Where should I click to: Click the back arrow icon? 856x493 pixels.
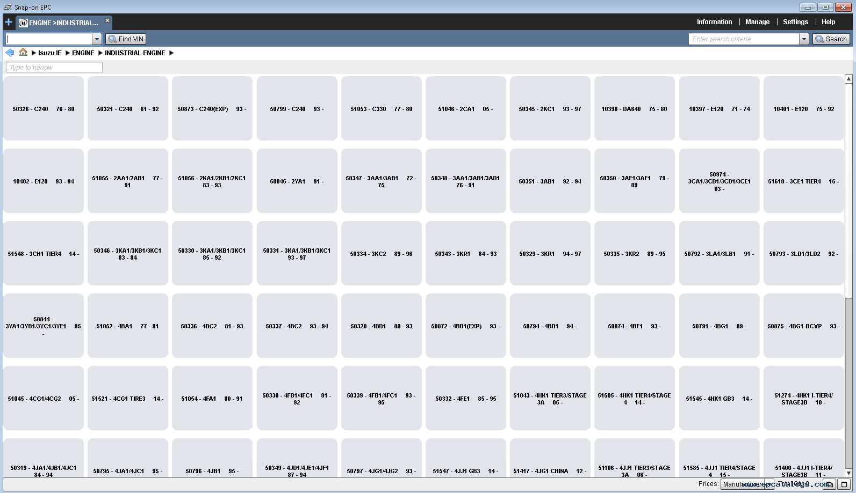tap(10, 53)
